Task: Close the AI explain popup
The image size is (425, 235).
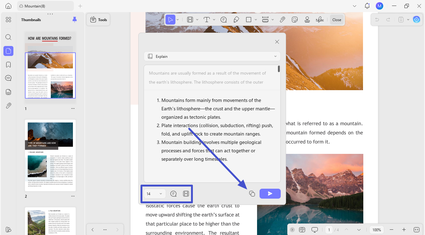Action: (277, 42)
